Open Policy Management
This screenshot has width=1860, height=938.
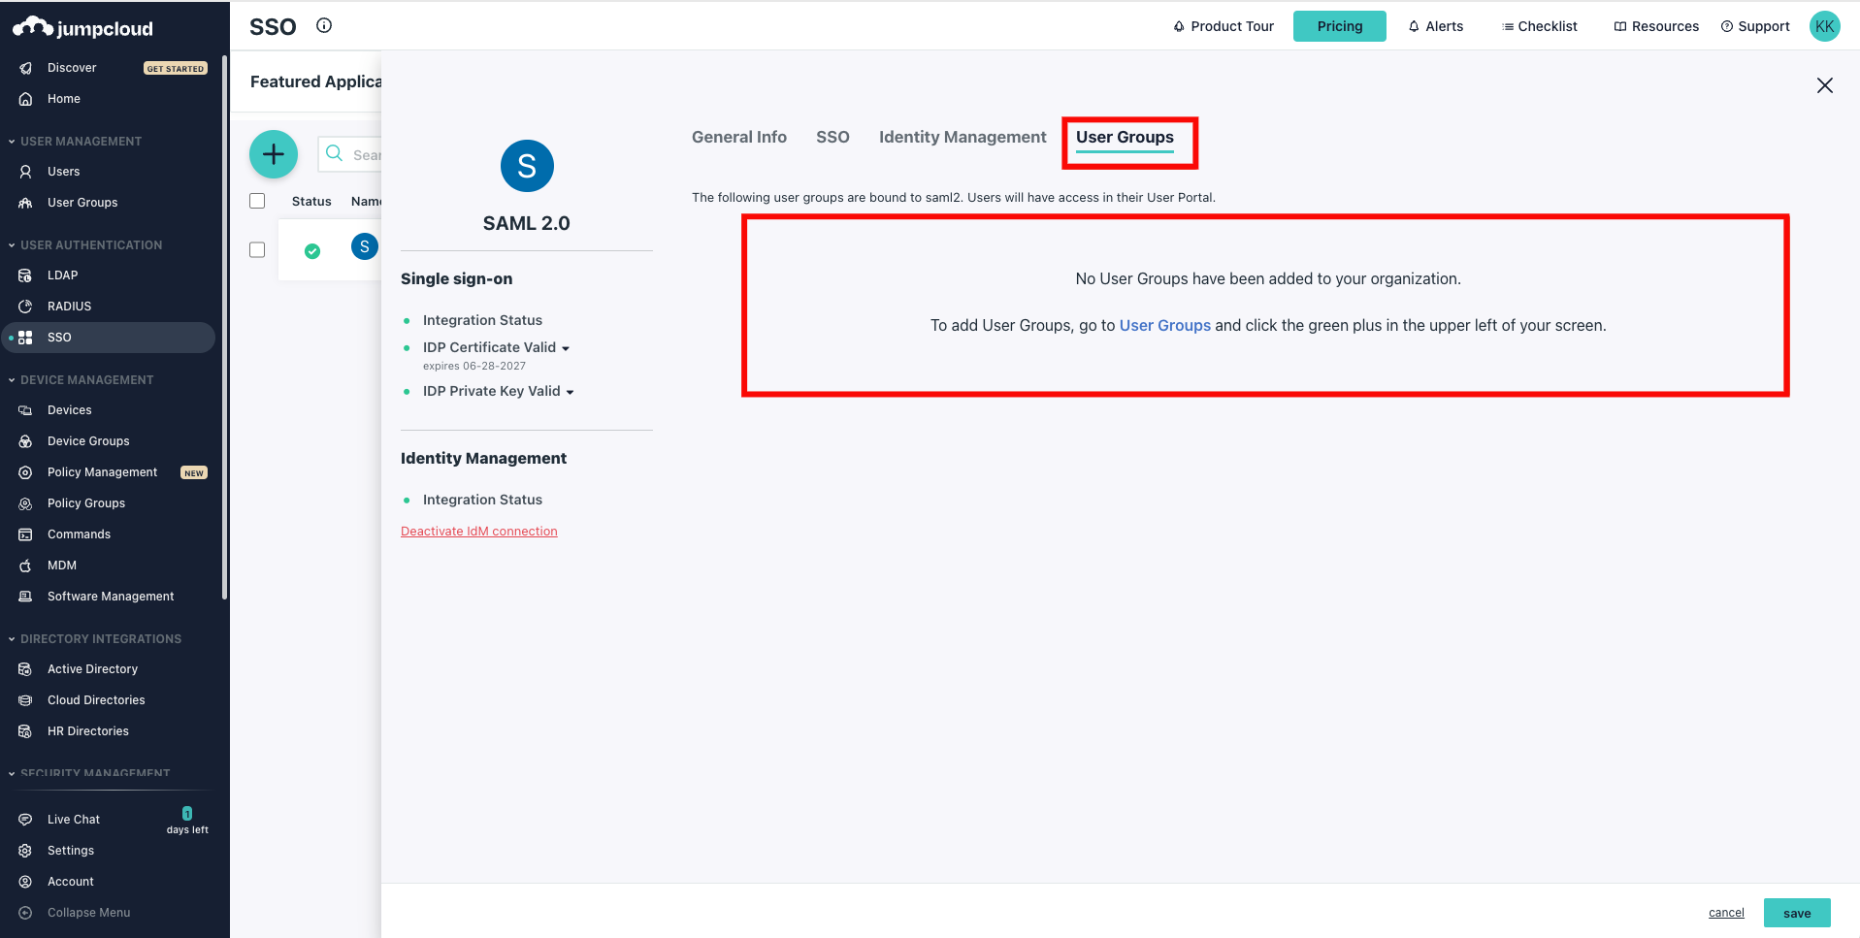(102, 472)
